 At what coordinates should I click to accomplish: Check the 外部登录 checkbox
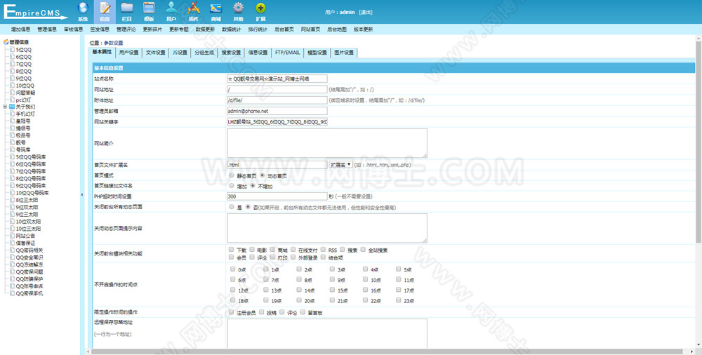(293, 257)
